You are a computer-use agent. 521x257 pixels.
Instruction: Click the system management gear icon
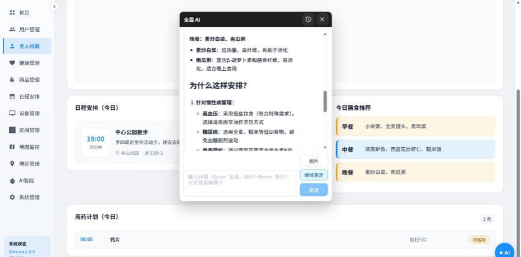tap(12, 197)
